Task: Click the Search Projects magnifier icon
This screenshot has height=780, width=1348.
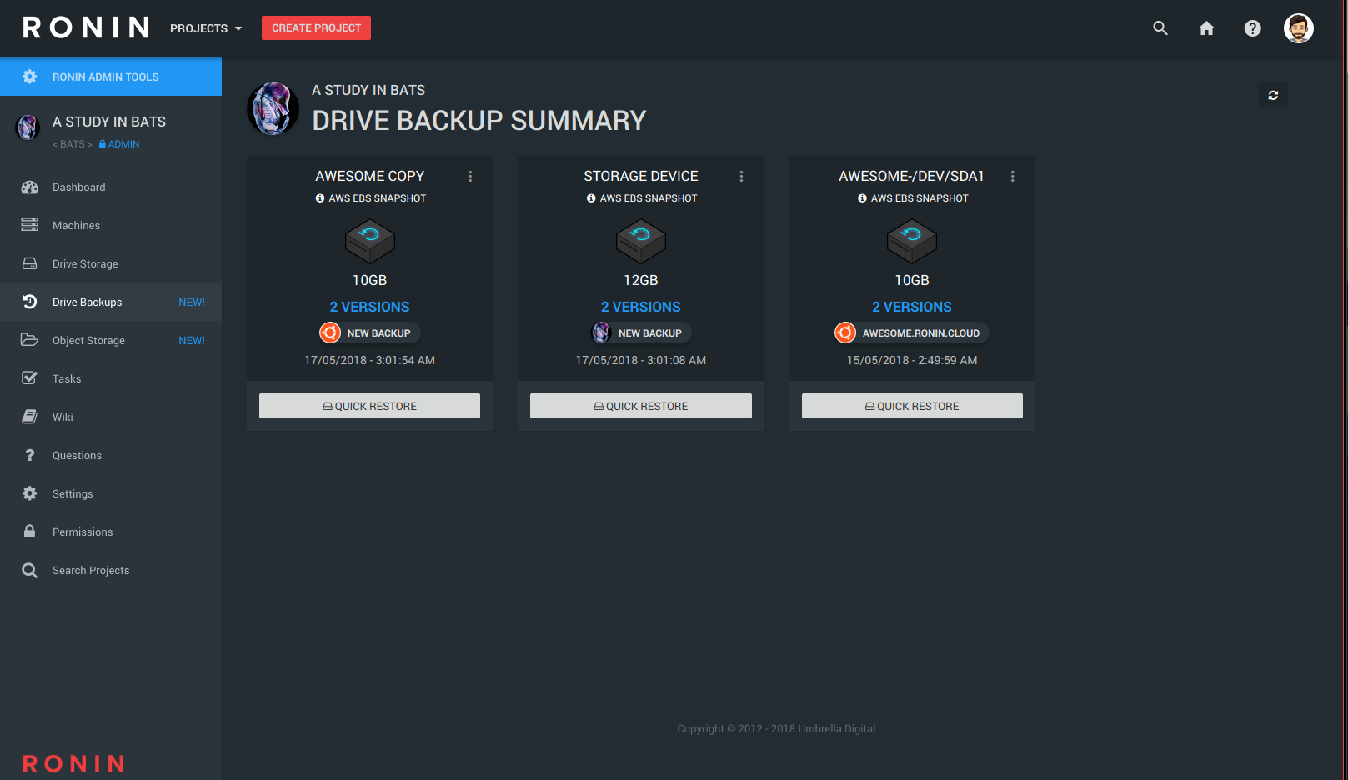Action: tap(29, 570)
